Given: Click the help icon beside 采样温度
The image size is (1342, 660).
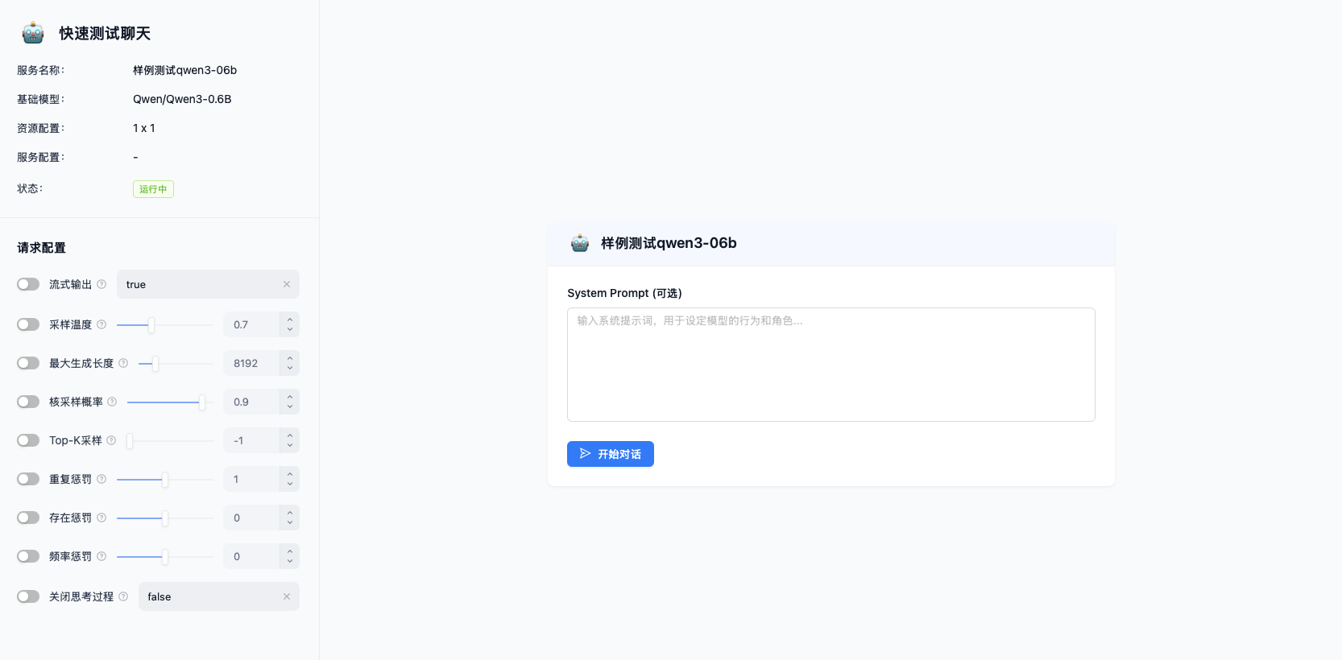Looking at the screenshot, I should pos(101,324).
